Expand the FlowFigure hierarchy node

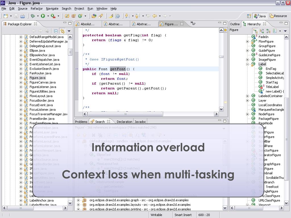248,41
